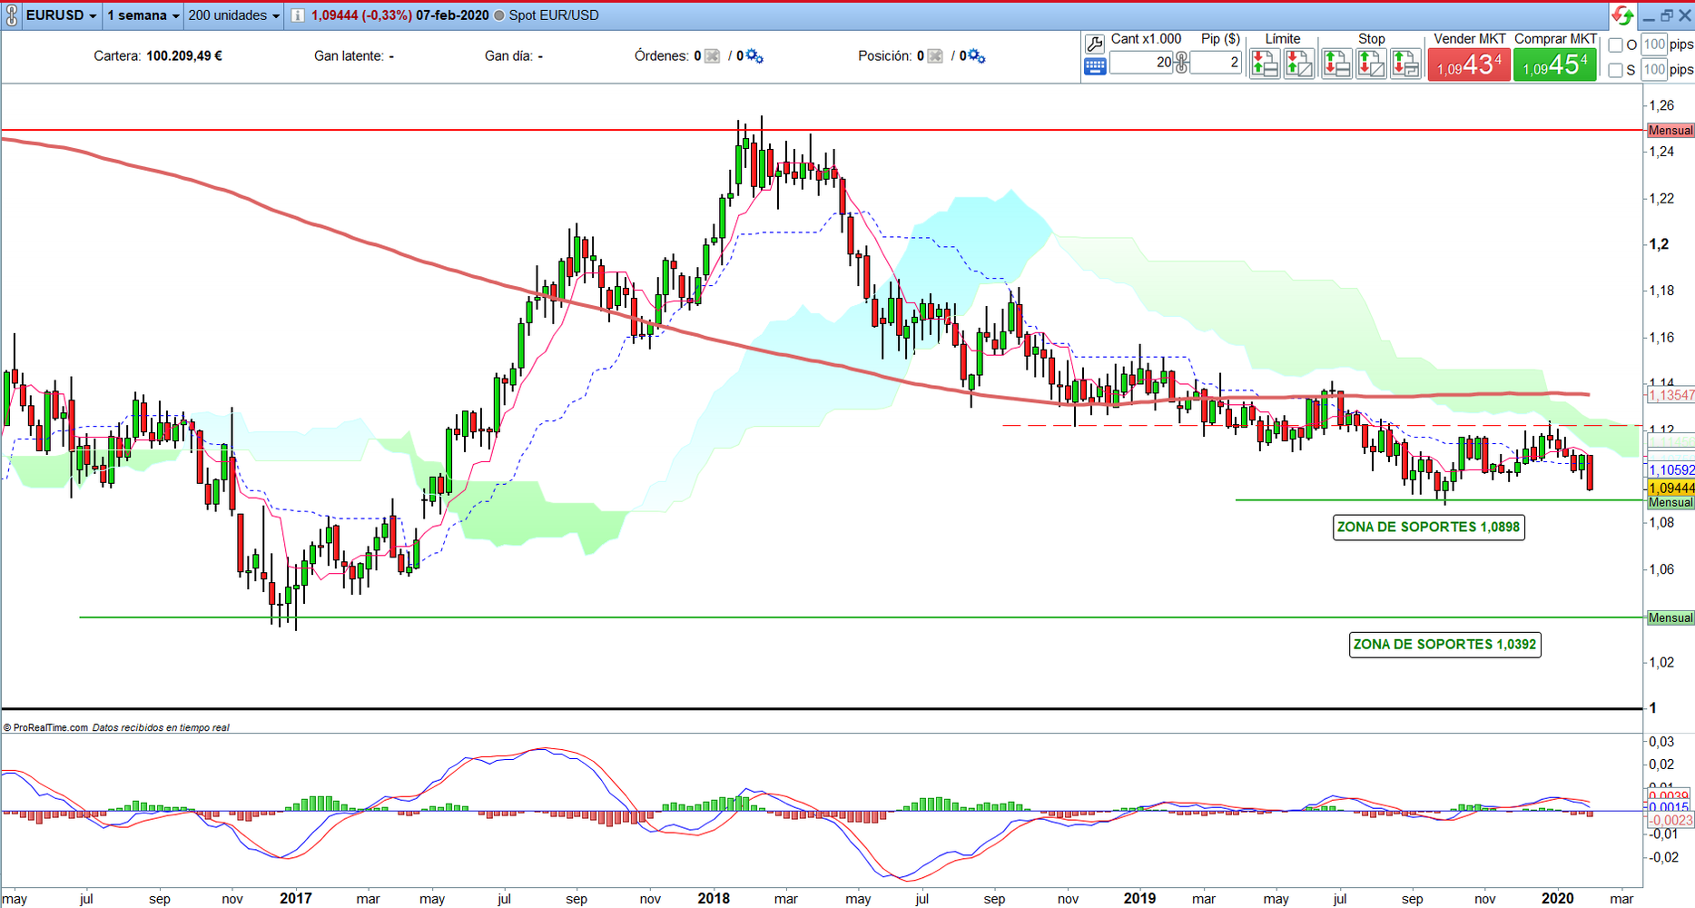Click the yellow 1,09444 current price tag

pos(1670,489)
